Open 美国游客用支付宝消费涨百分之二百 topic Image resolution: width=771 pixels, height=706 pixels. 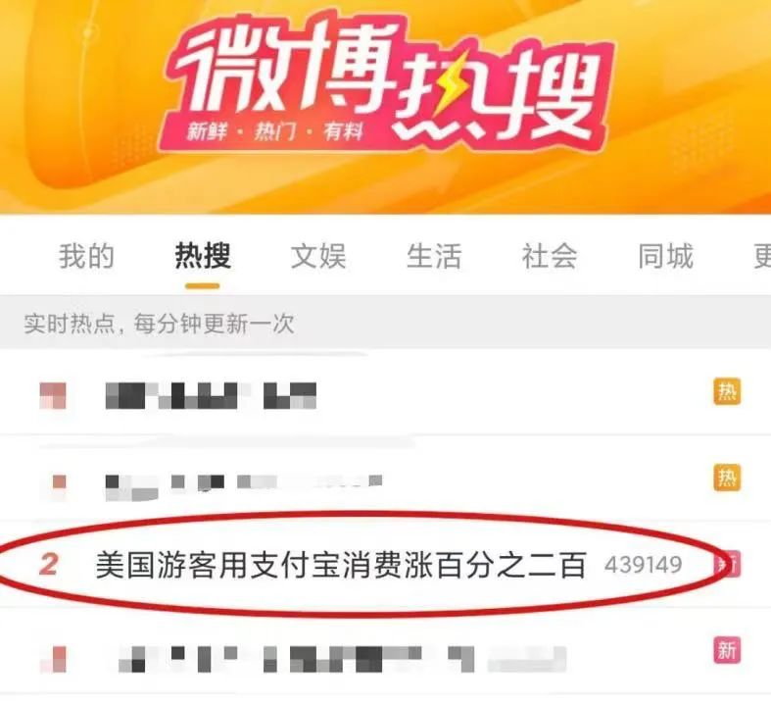tap(341, 566)
